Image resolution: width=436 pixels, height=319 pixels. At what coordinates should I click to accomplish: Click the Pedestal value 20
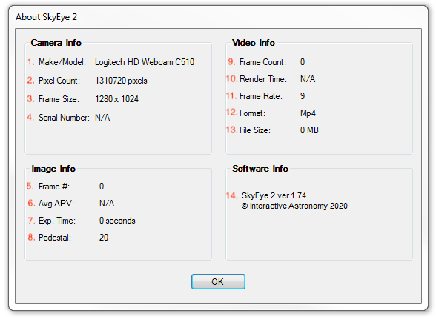pos(104,238)
